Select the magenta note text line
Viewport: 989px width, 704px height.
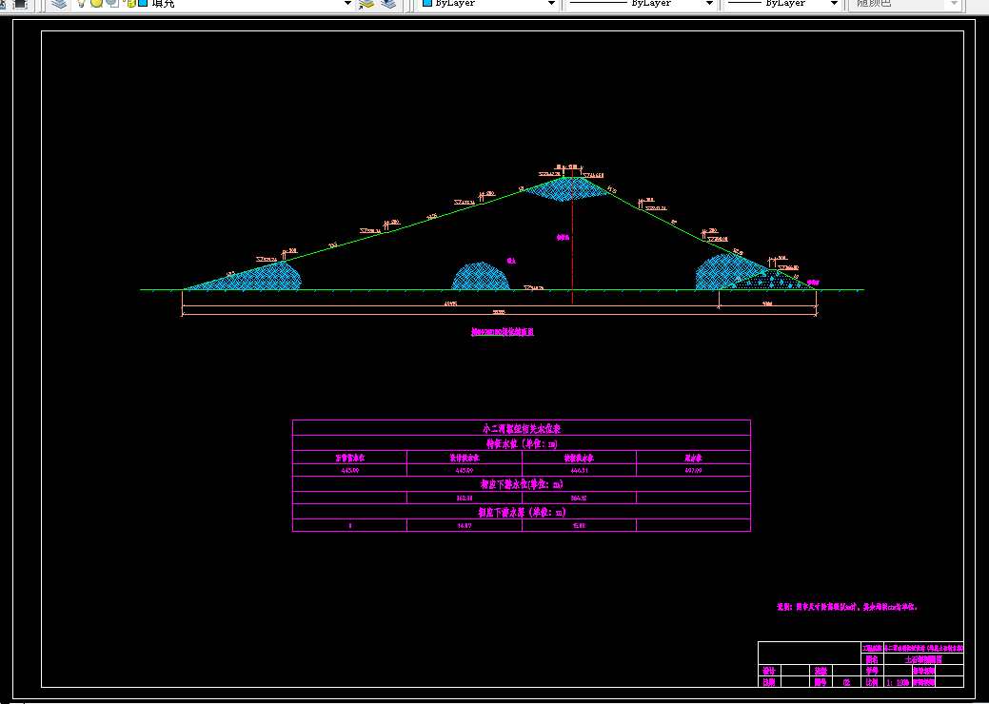pyautogui.click(x=847, y=607)
